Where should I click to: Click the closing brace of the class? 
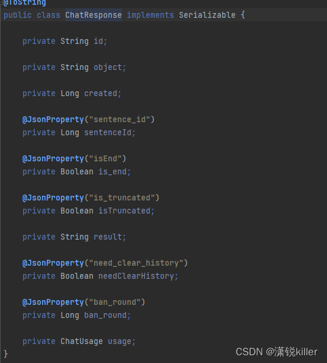point(6,354)
